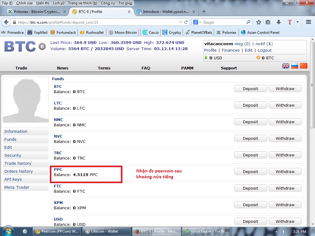The width and height of the screenshot is (315, 236).
Task: Switch site language to Chinese flag
Action: [x=303, y=66]
